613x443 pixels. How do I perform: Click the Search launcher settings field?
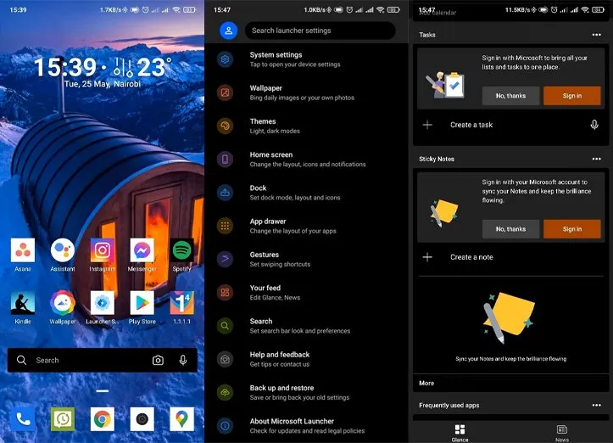pos(320,31)
